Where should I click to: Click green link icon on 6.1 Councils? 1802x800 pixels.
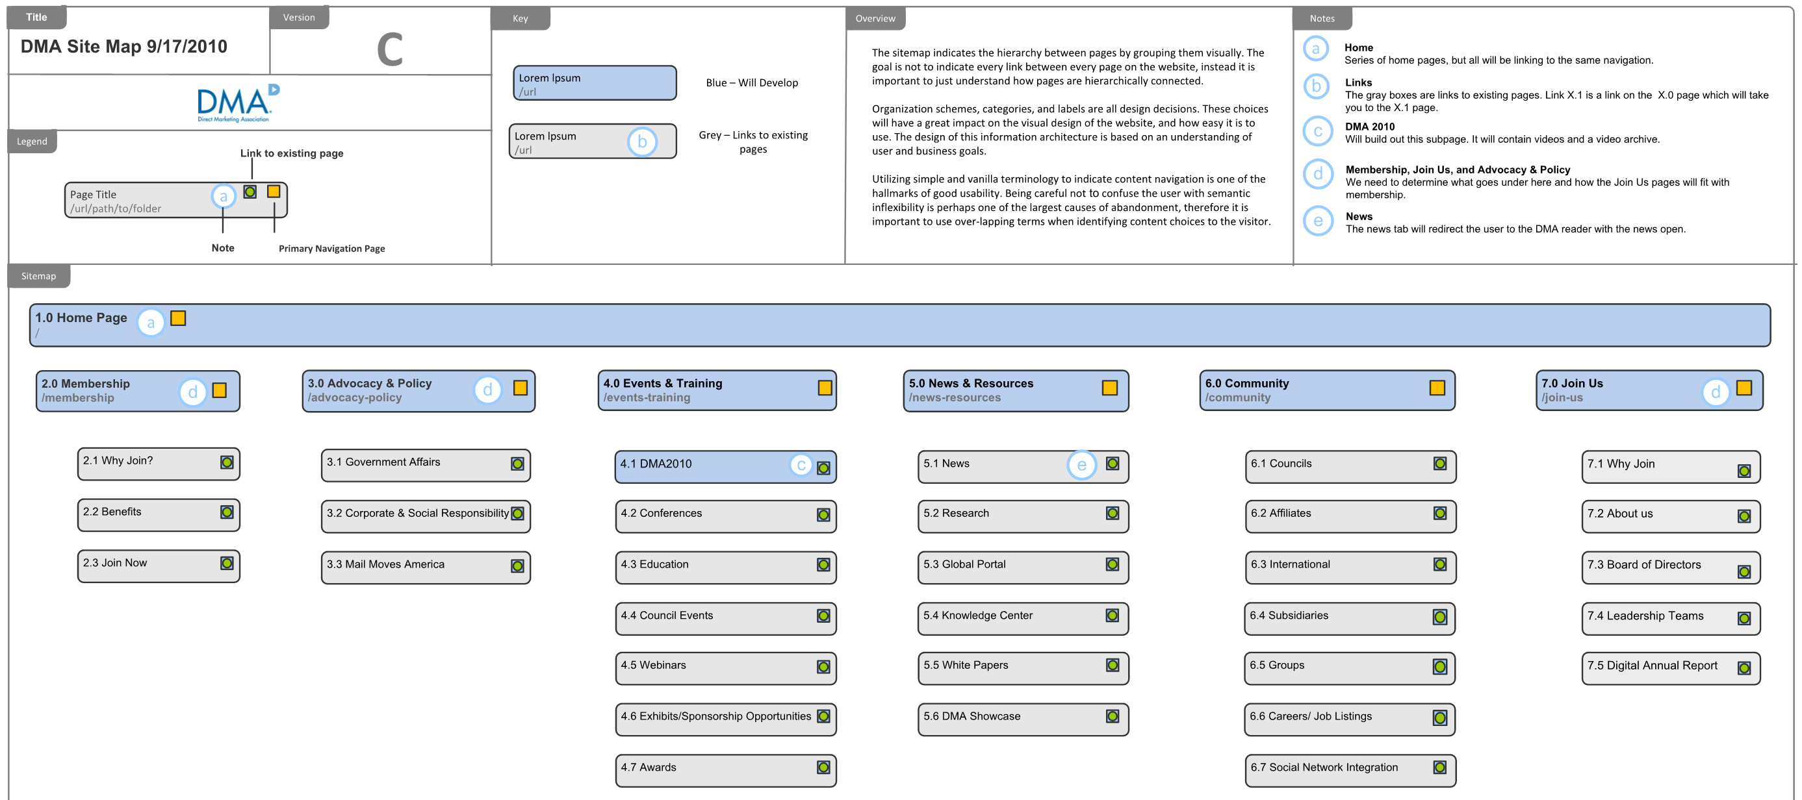pyautogui.click(x=1439, y=464)
